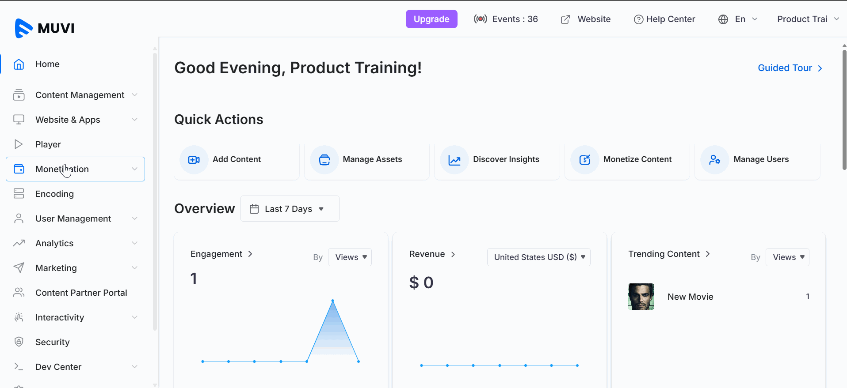Image resolution: width=847 pixels, height=388 pixels.
Task: Click the Discover Insights chart icon
Action: 454,160
